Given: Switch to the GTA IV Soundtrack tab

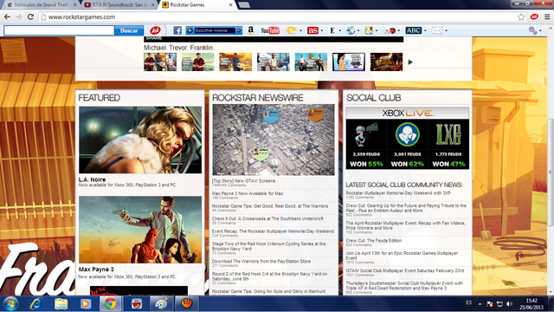Looking at the screenshot, I should (x=119, y=5).
